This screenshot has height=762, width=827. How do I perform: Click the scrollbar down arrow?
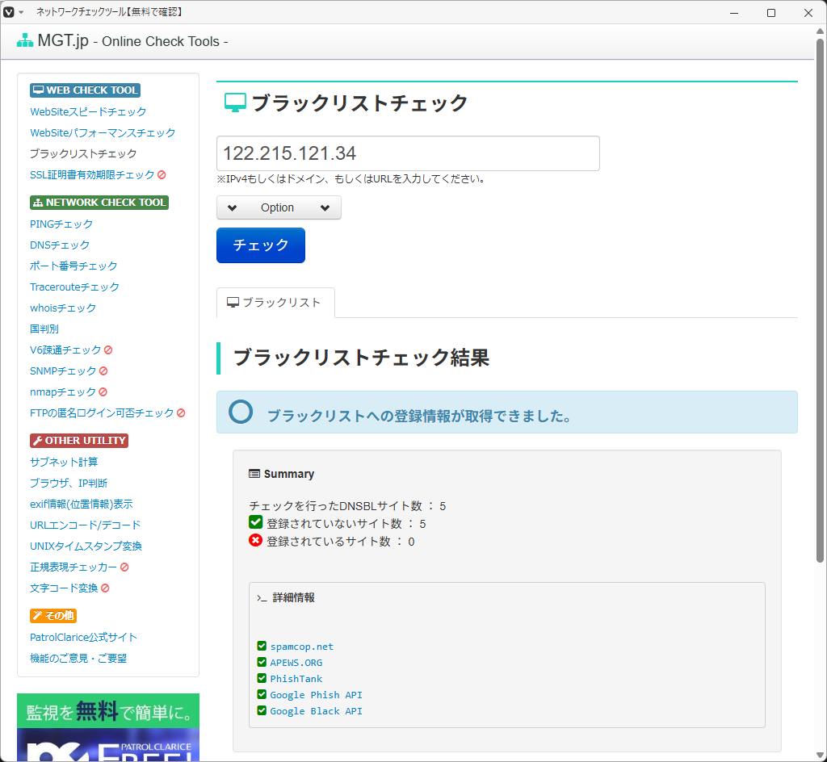tap(821, 756)
